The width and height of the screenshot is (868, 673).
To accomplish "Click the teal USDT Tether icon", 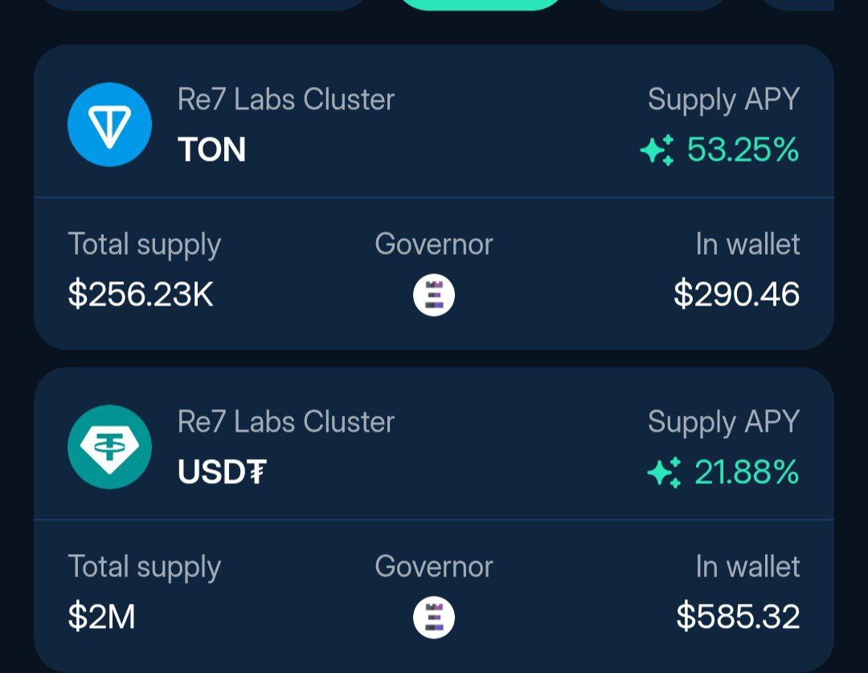I will click(x=109, y=447).
